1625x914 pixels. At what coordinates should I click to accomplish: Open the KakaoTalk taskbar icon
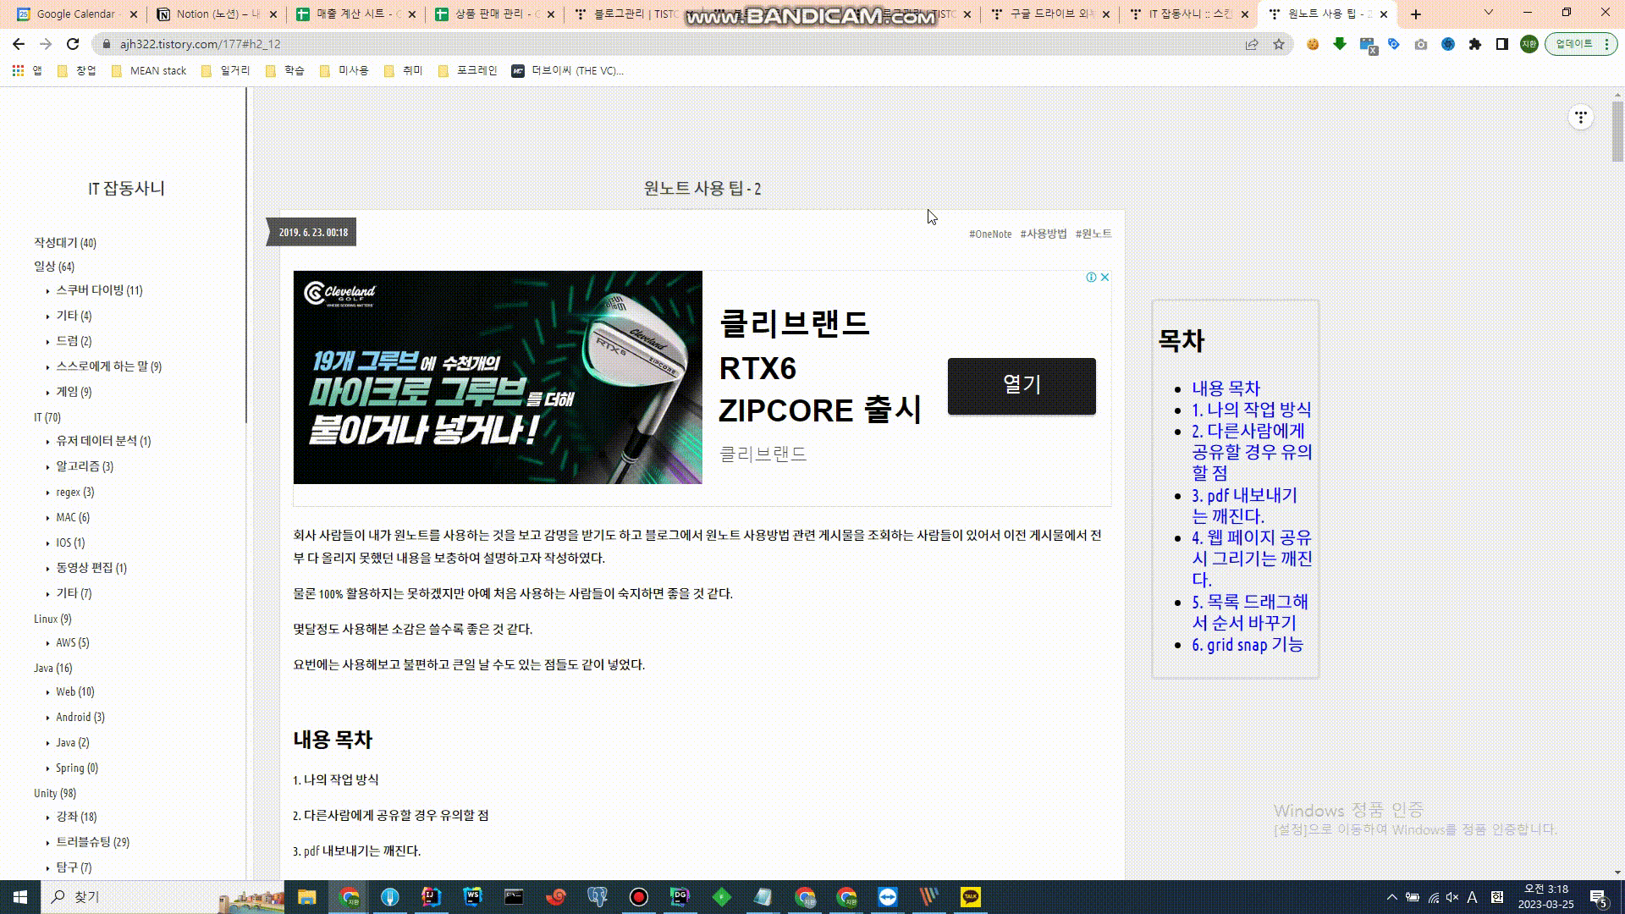click(970, 896)
